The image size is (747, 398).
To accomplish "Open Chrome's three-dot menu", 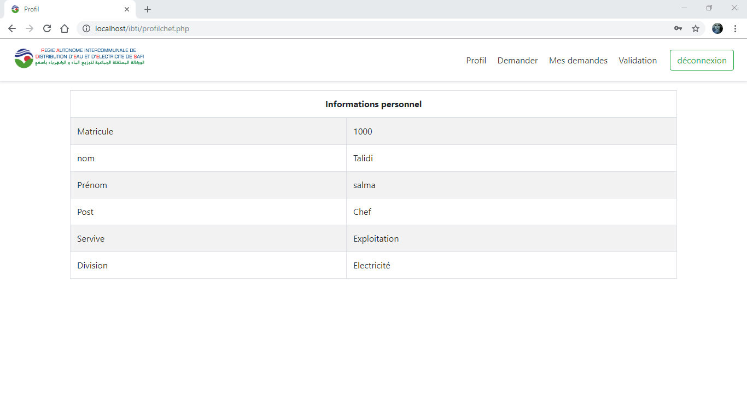I will coord(734,28).
